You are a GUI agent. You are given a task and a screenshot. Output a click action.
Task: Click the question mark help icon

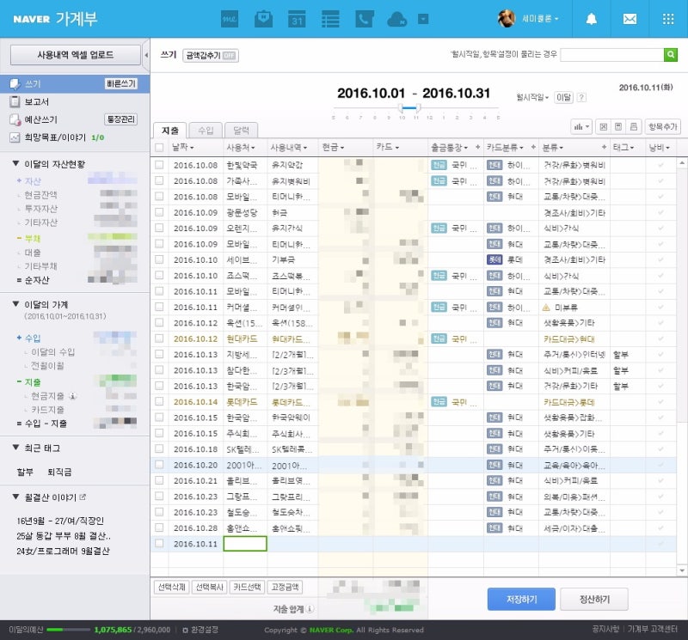tap(581, 97)
